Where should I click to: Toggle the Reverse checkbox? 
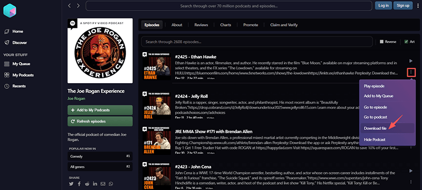381,42
